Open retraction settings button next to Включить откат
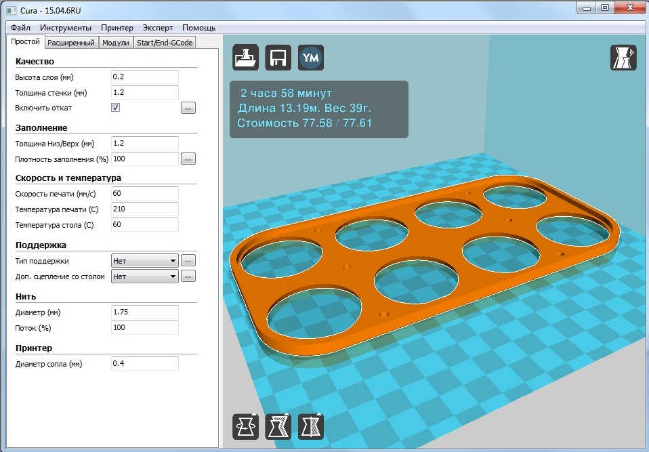This screenshot has width=649, height=452. (188, 108)
